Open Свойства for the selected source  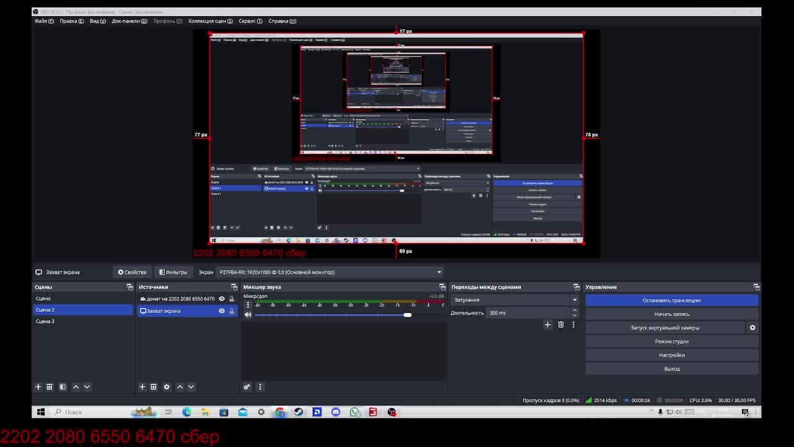pos(132,272)
